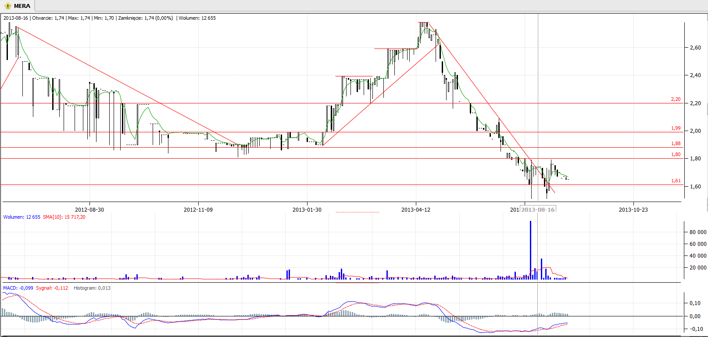Viewport: 708px width, 337px height.
Task: Select the red 1,80 price level label
Action: click(676, 154)
